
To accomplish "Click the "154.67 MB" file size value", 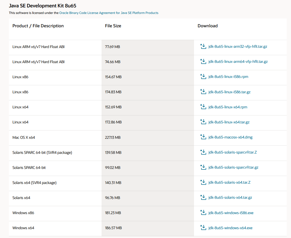I will [113, 77].
